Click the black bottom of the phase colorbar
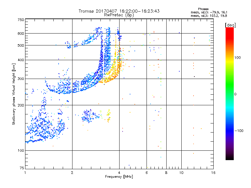 (x=230, y=158)
